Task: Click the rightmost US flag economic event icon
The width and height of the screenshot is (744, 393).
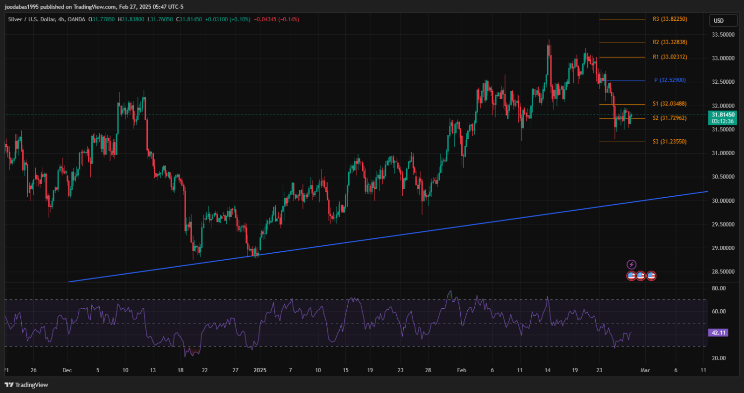Action: coord(651,276)
